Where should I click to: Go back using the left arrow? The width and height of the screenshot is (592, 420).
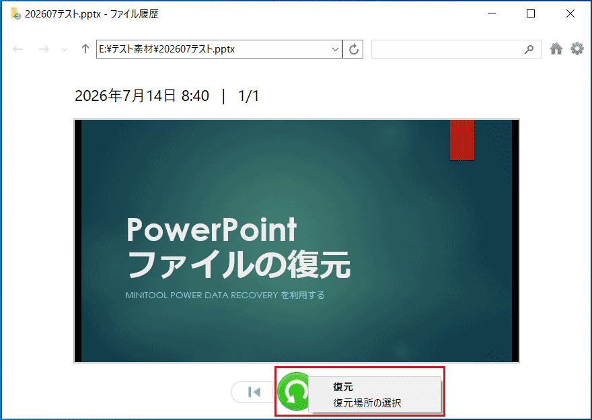click(17, 49)
